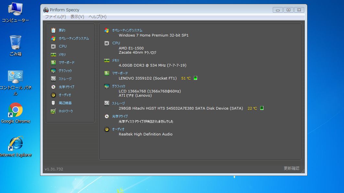Open the ヘルプ(H) menu
Viewport: 344px width, 193px height.
pos(97,17)
